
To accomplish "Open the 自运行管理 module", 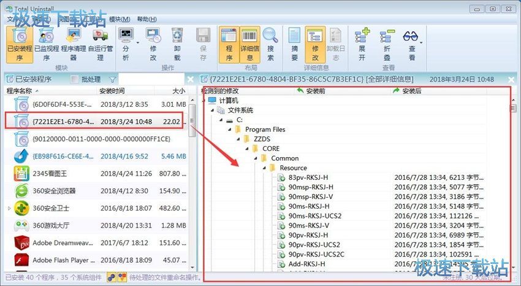I will pos(101,45).
